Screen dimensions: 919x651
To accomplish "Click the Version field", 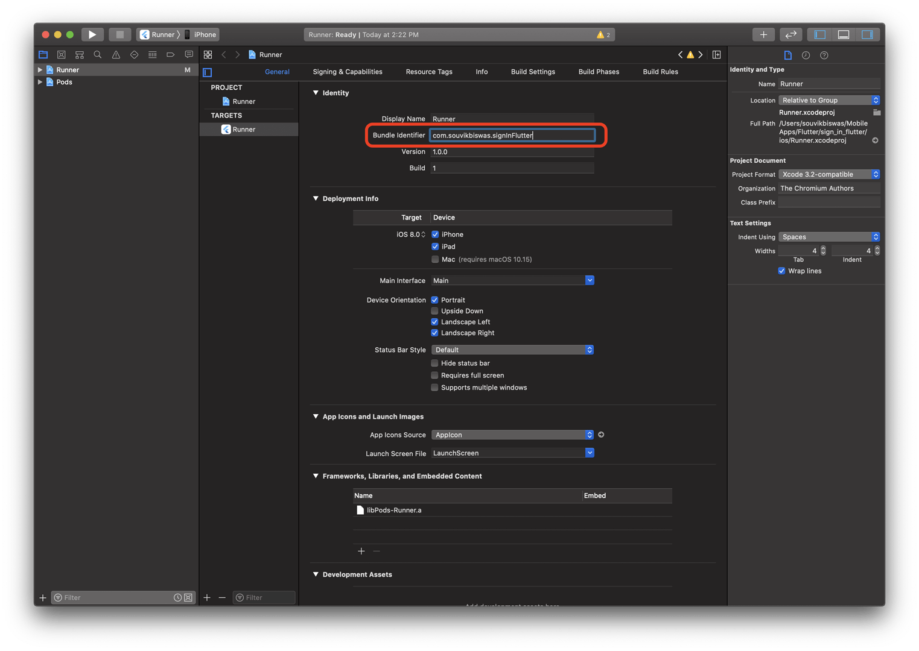I will [x=512, y=152].
